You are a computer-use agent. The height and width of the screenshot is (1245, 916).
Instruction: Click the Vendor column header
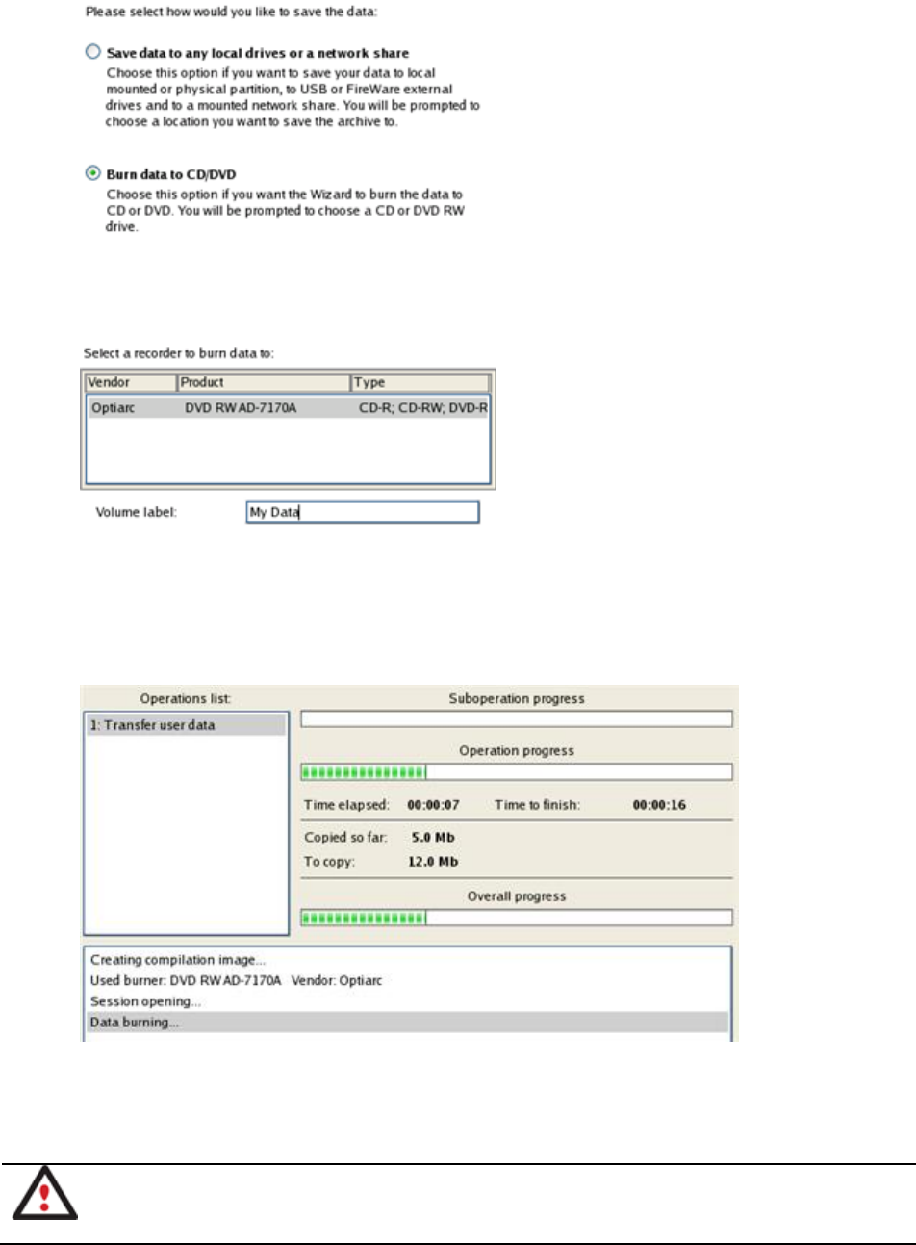point(131,382)
